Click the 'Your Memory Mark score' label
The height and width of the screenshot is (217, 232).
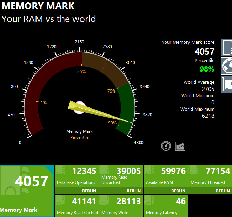tap(188, 42)
